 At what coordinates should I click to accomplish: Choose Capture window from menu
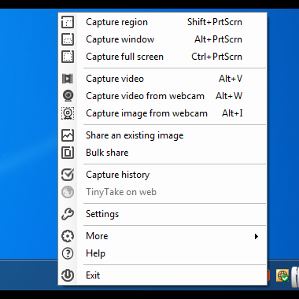click(162, 39)
